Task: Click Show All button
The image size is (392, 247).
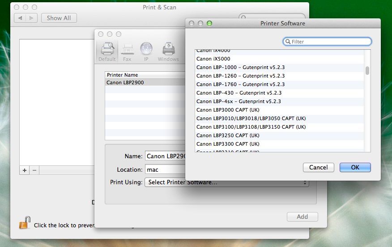Action: [59, 18]
